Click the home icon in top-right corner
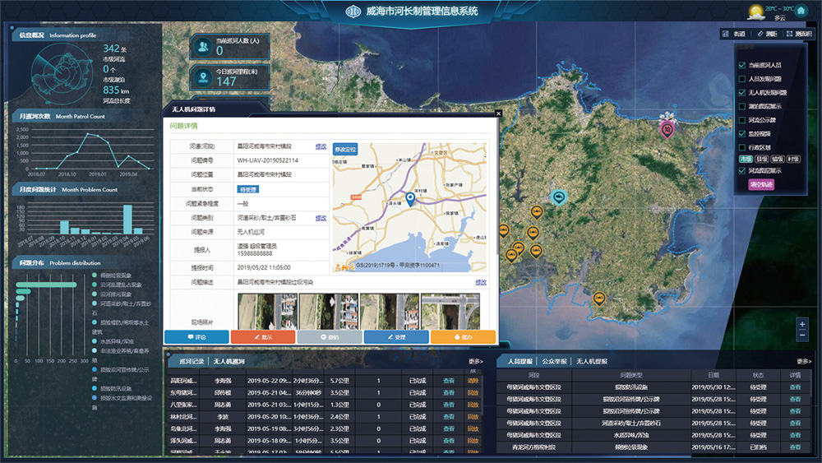 point(801,12)
